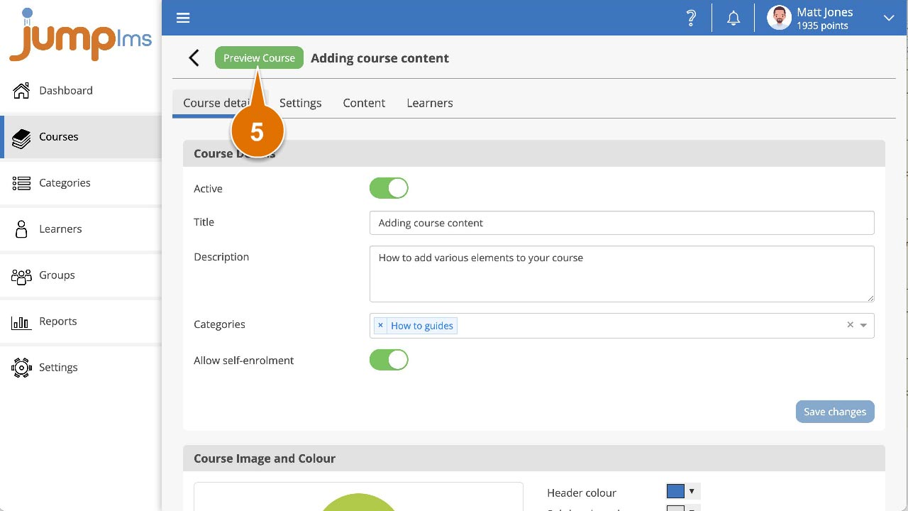Viewport: 908px width, 511px height.
Task: Click the Preview Course button
Action: click(259, 58)
